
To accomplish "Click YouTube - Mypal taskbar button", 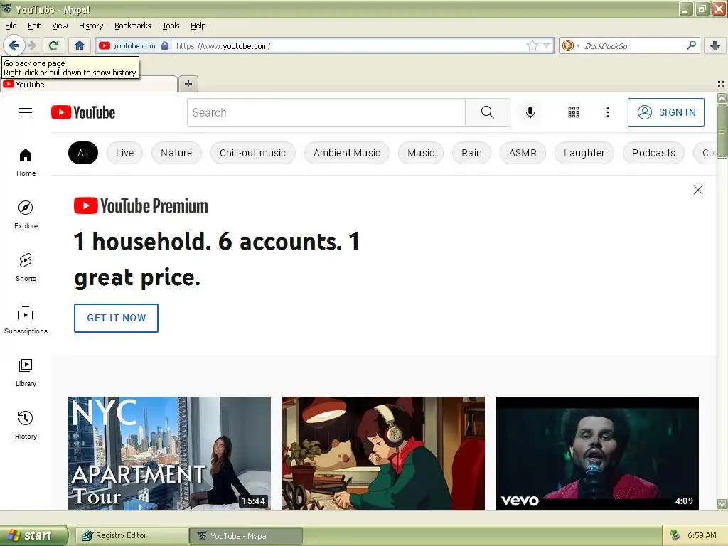I will [245, 535].
